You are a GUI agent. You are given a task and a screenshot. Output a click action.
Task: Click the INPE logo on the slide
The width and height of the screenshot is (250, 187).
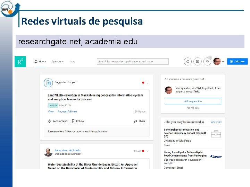coord(10,9)
